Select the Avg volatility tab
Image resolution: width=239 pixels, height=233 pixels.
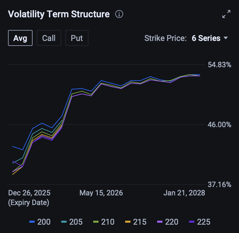pyautogui.click(x=20, y=38)
